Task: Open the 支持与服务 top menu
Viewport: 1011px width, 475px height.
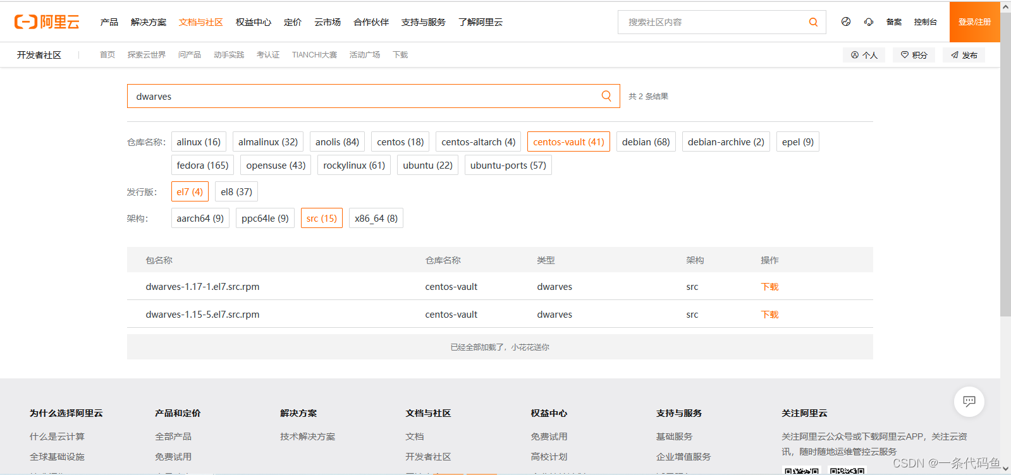Action: pyautogui.click(x=424, y=22)
